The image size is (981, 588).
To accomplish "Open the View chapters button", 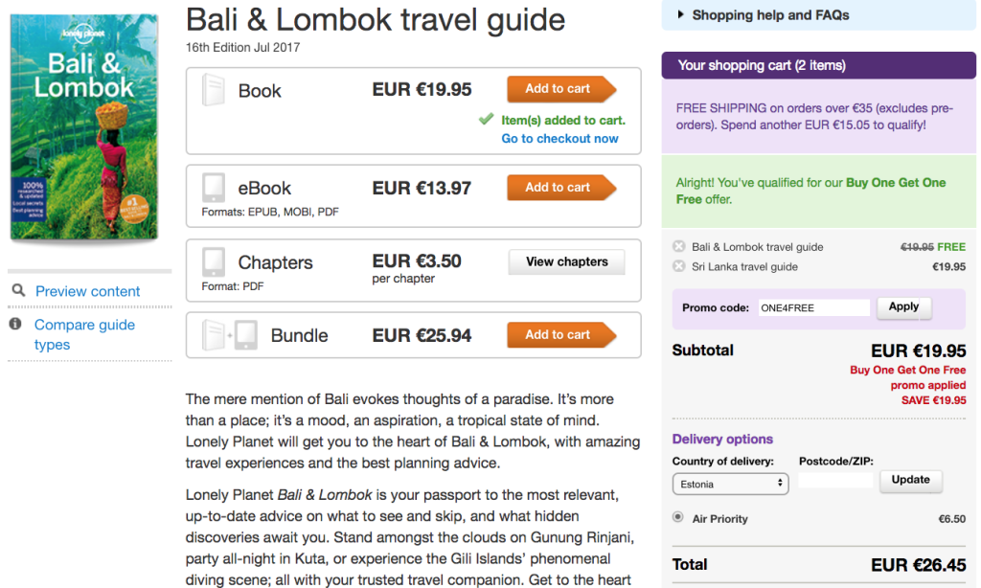I will pos(566,261).
